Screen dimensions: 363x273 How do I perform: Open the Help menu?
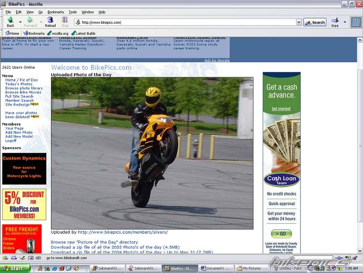pos(102,12)
